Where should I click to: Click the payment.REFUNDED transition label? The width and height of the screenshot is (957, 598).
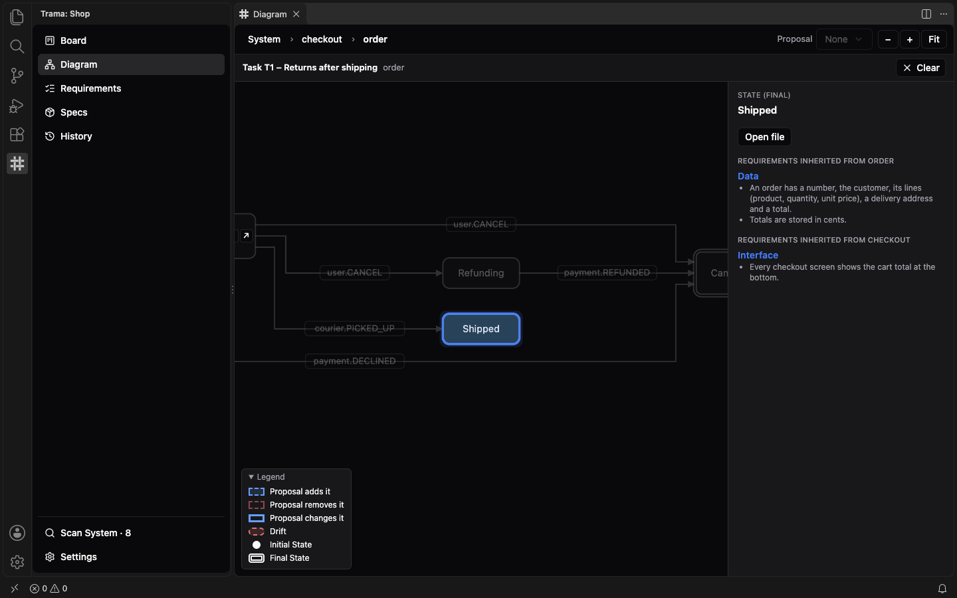(x=607, y=272)
